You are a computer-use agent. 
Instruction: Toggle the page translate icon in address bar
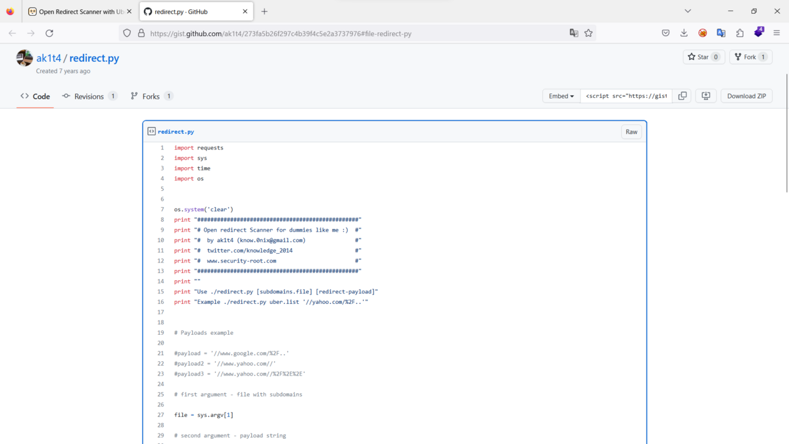(573, 32)
